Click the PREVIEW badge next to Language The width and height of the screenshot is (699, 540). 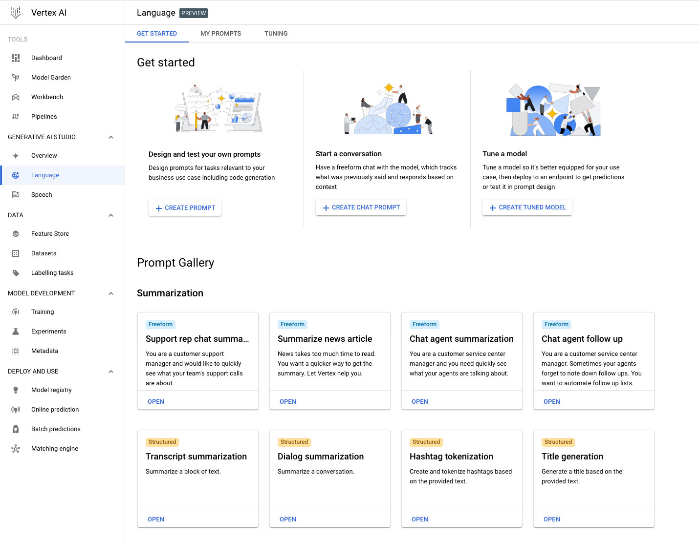tap(194, 13)
